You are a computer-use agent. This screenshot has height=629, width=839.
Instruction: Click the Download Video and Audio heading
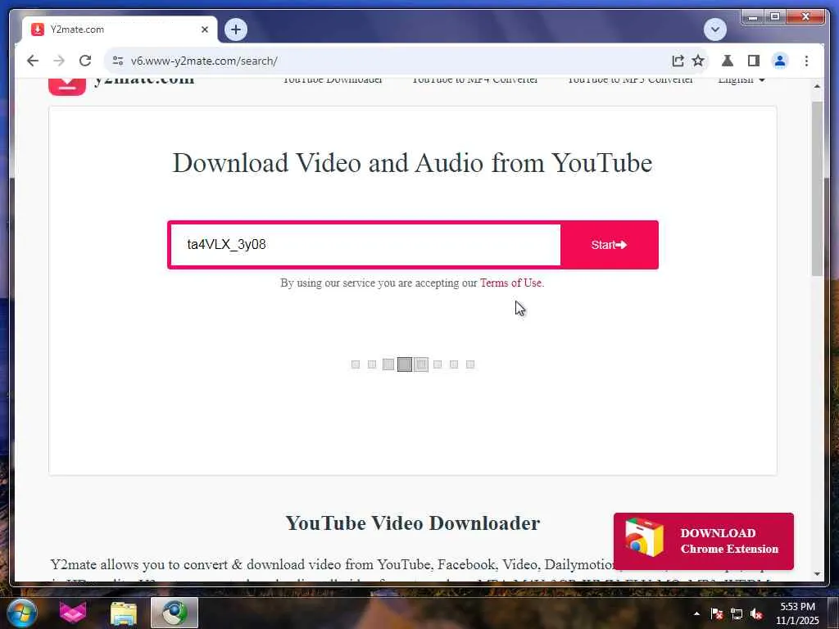click(x=412, y=163)
